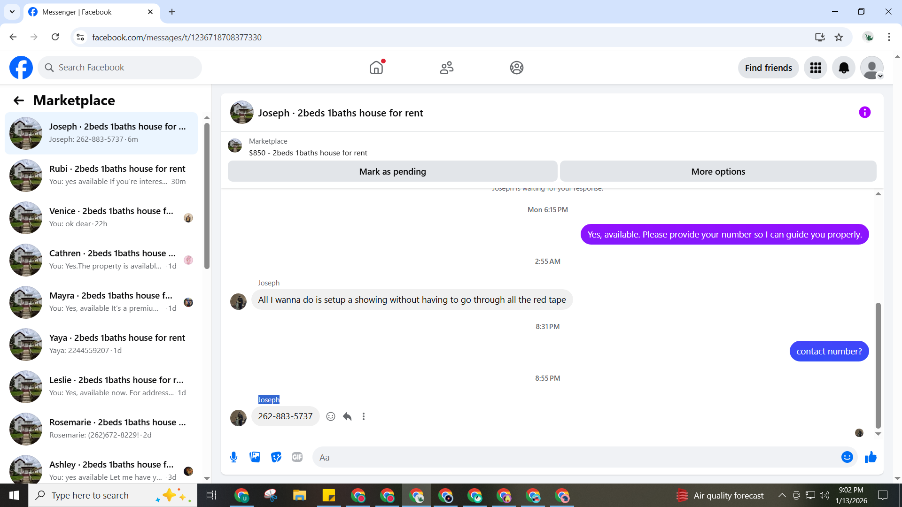Send a thumbs up like

871,457
